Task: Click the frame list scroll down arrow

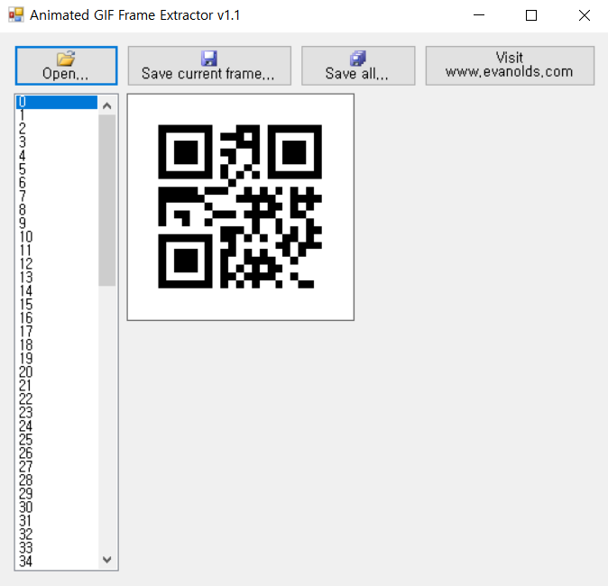Action: pos(107,559)
